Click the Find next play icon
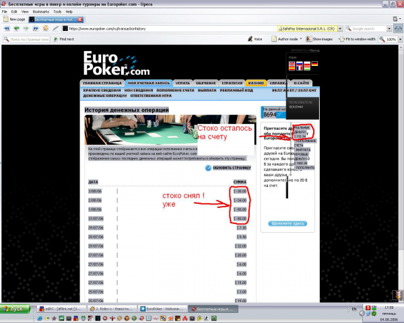This screenshot has height=323, width=404. (56, 39)
